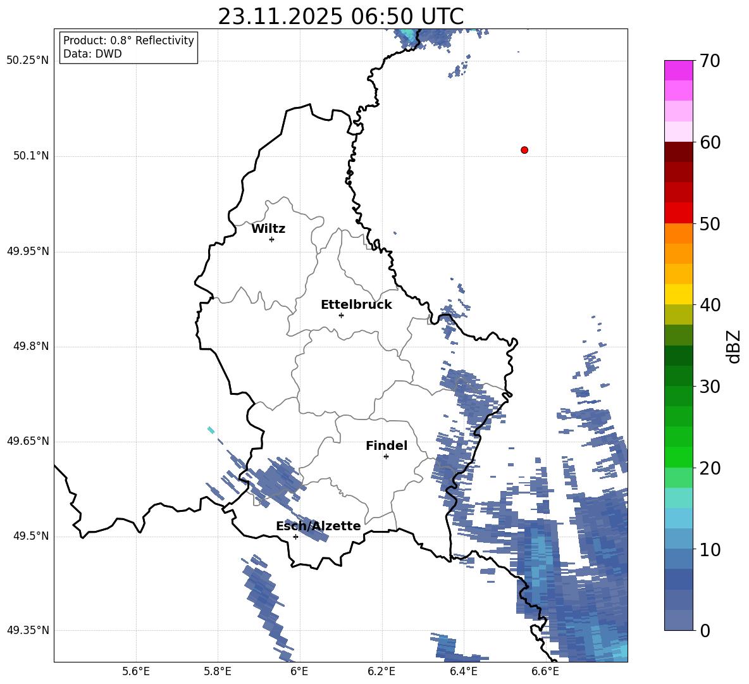Click 'Product: 0.8° Reflectivity' label
This screenshot has height=684, width=749.
128,40
